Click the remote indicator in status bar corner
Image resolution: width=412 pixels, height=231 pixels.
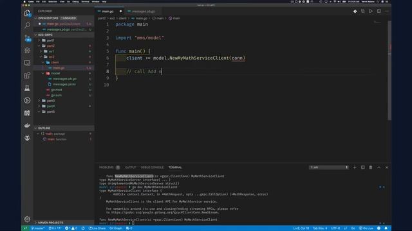pyautogui.click(x=25, y=228)
